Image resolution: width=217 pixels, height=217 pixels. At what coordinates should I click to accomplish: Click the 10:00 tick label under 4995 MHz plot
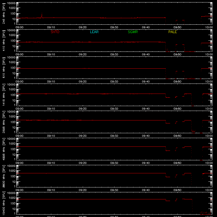[209, 163]
